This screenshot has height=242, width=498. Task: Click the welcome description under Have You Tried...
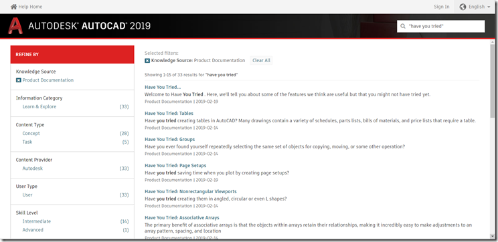(288, 94)
